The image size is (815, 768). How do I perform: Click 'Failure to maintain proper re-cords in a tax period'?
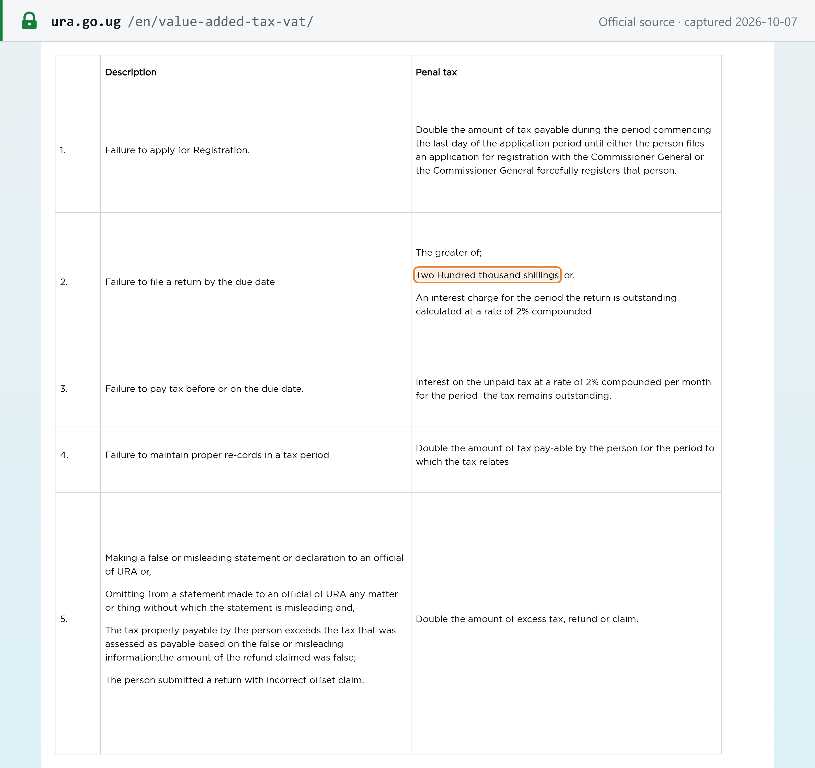tap(217, 456)
